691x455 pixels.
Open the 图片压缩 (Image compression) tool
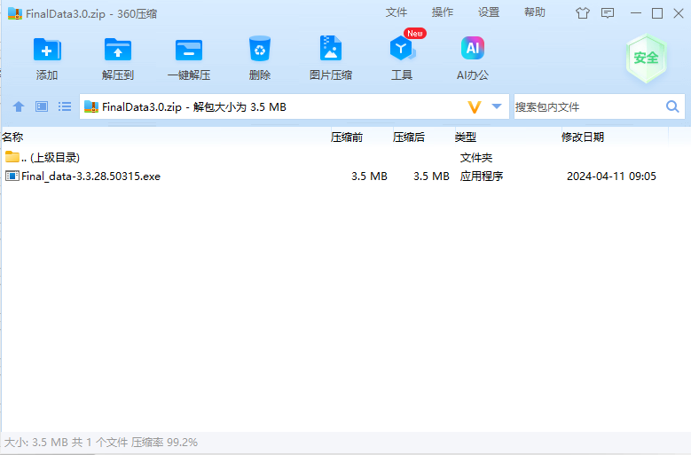pos(331,48)
